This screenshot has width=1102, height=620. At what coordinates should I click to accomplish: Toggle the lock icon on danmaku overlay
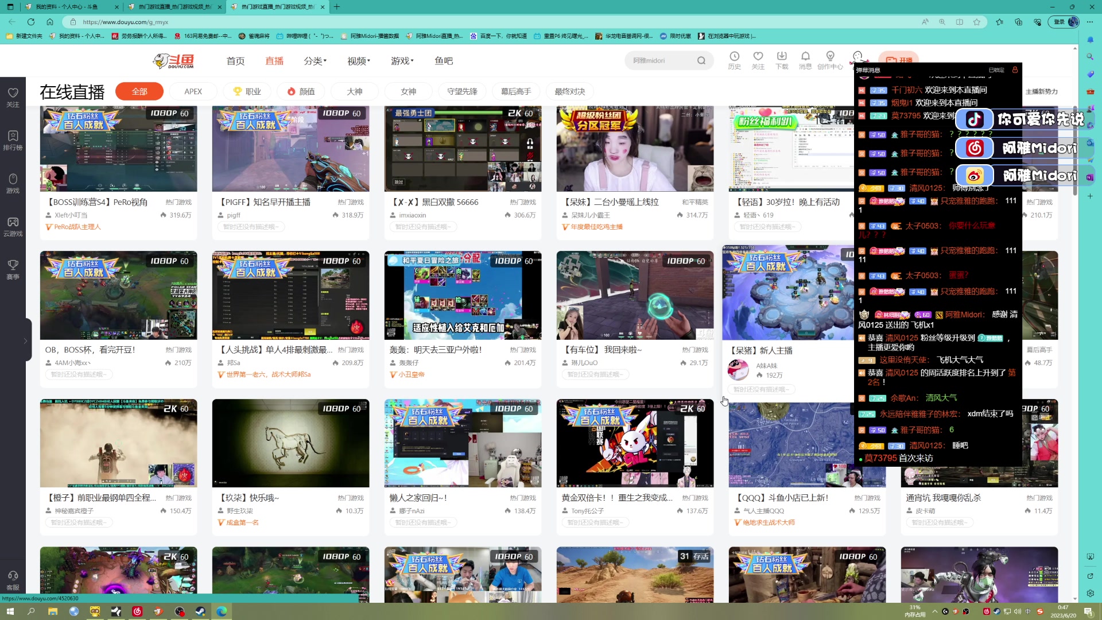[x=1015, y=70]
